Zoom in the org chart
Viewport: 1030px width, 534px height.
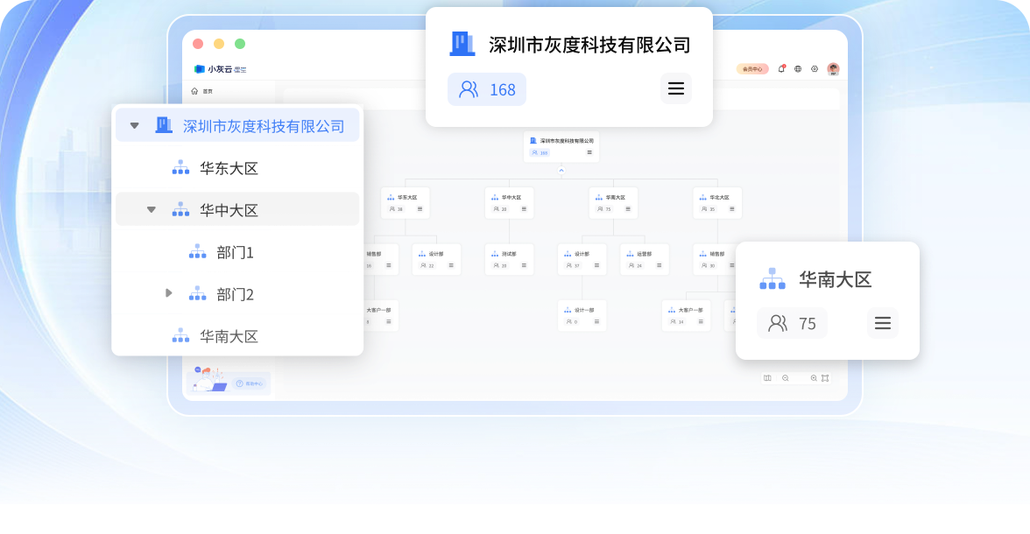(814, 378)
